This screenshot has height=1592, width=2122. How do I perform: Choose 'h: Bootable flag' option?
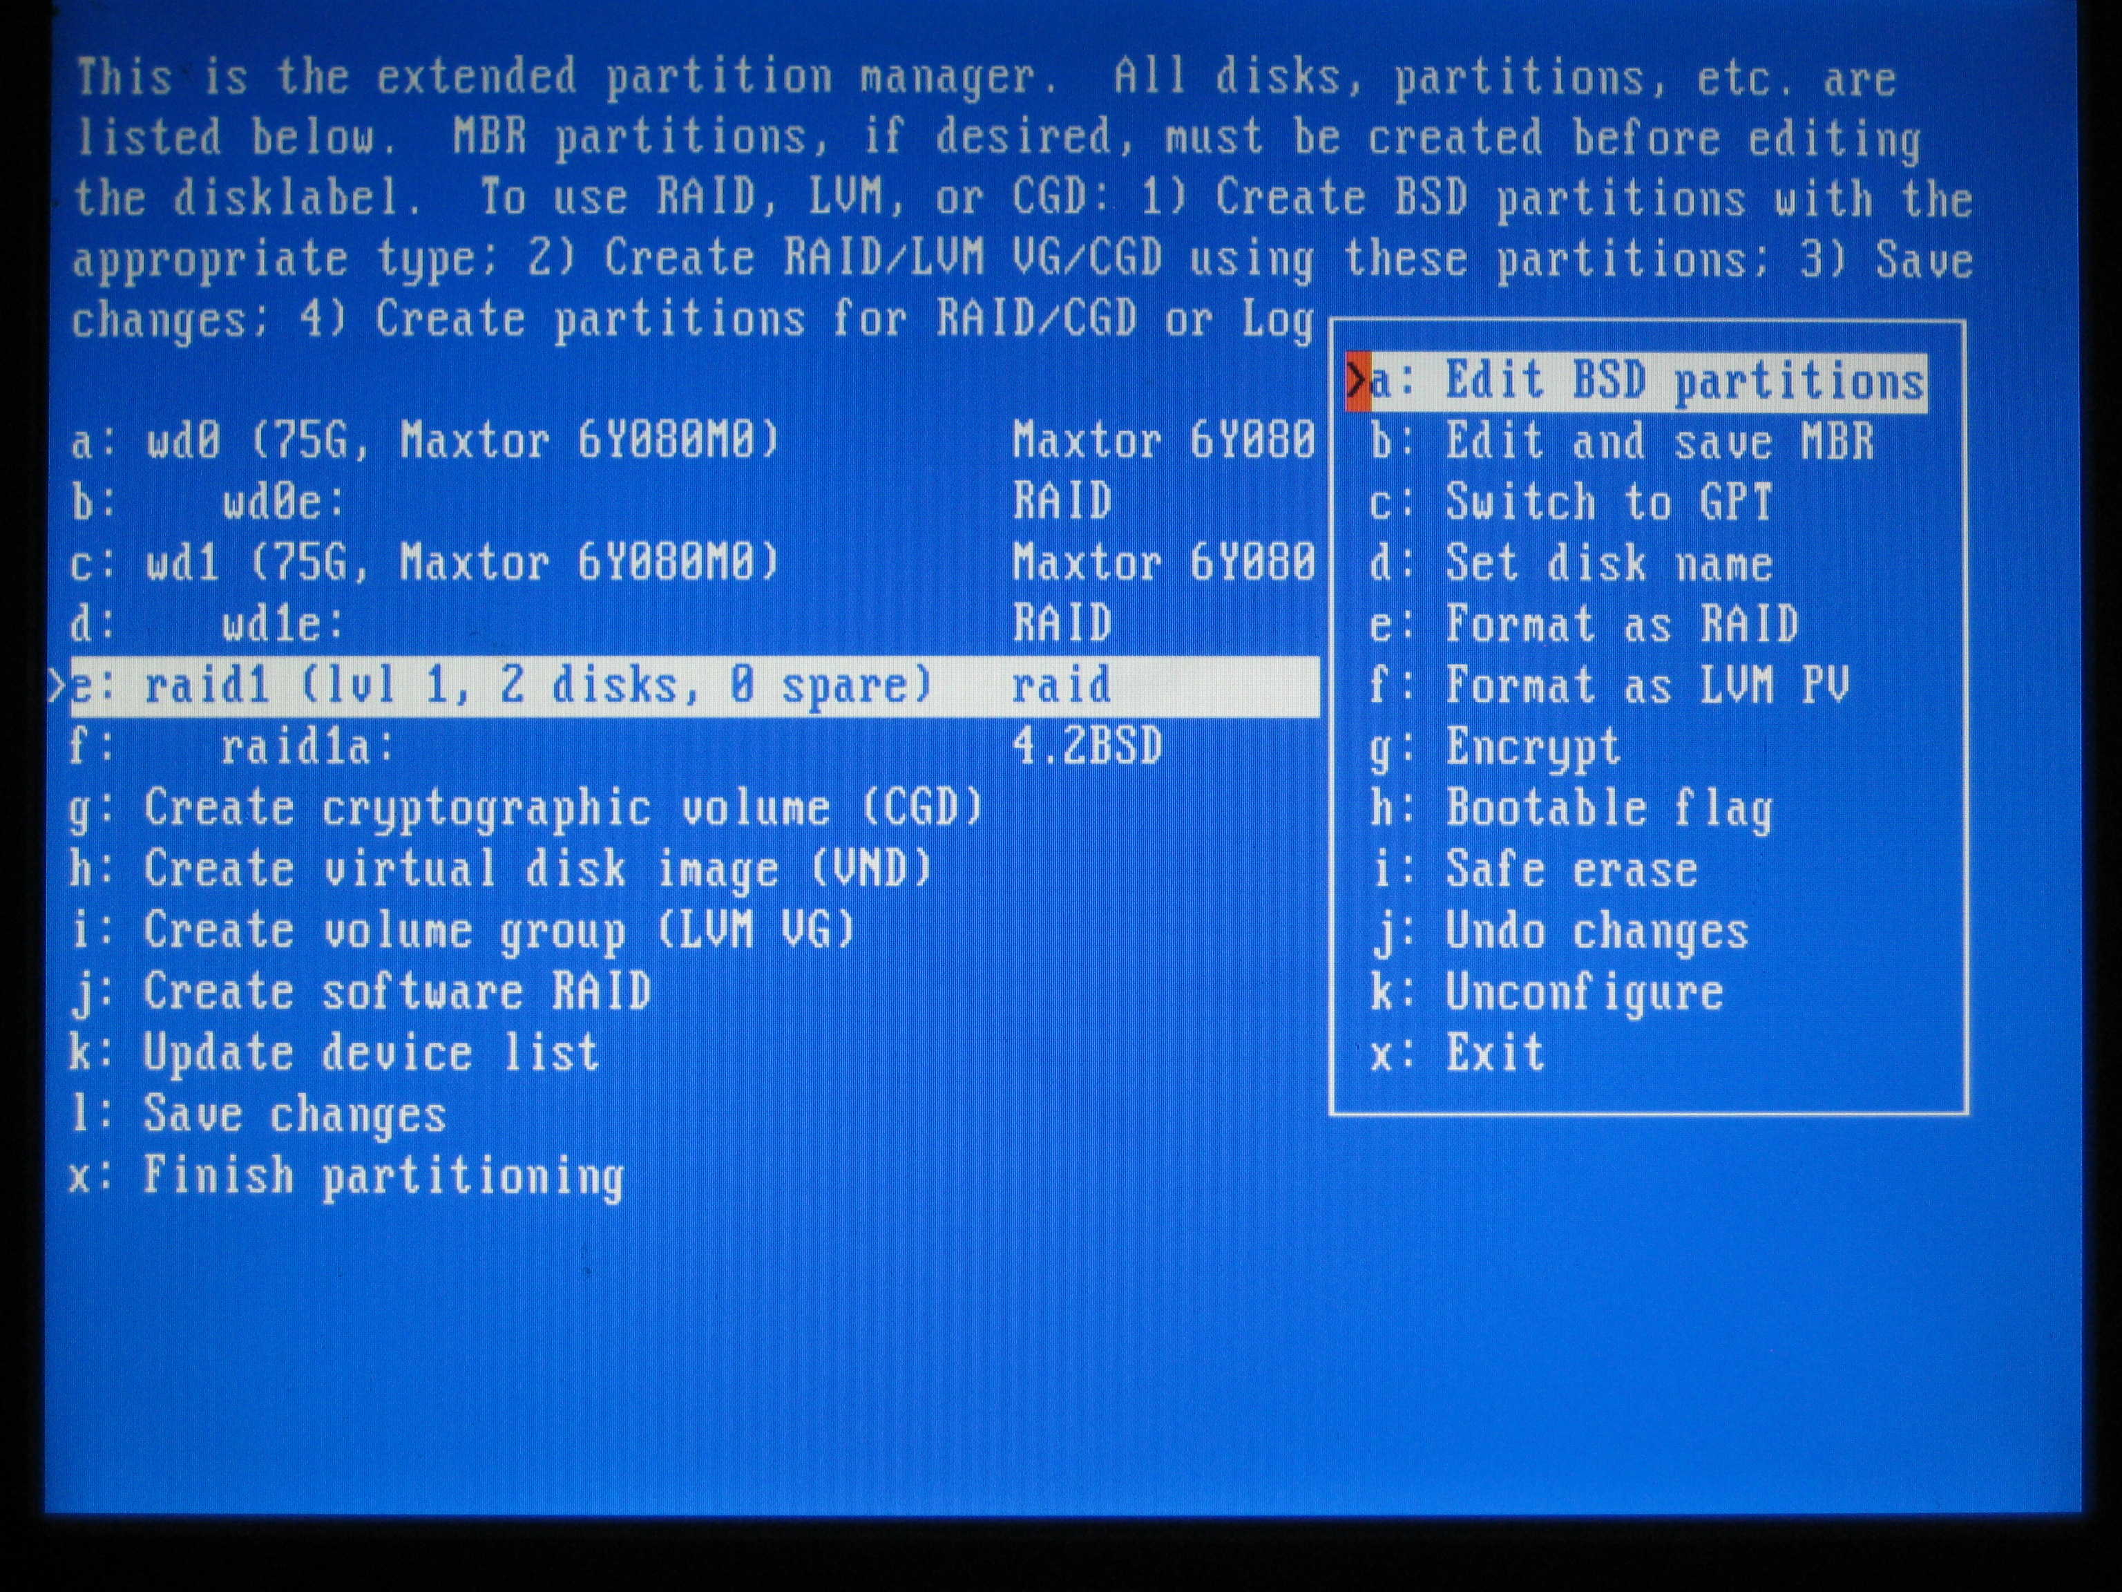pos(1570,810)
